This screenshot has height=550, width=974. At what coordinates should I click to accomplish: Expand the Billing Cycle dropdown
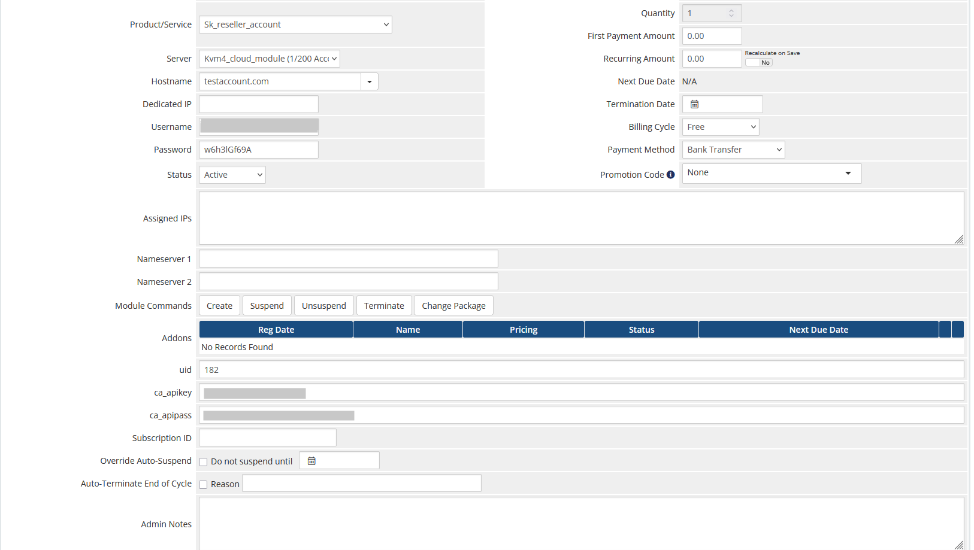(720, 127)
